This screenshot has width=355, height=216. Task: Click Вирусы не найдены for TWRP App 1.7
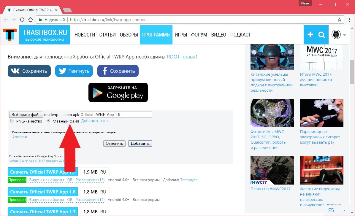point(46,180)
